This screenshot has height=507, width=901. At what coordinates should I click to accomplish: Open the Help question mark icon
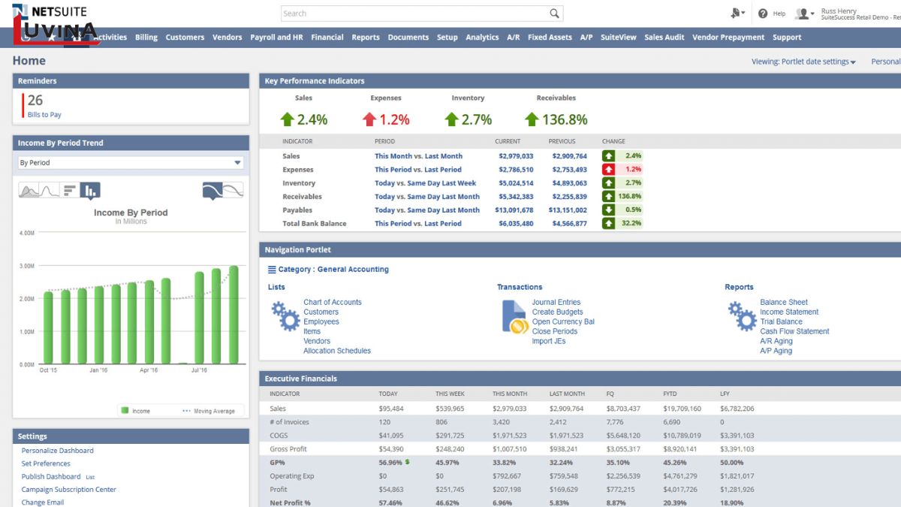(763, 14)
